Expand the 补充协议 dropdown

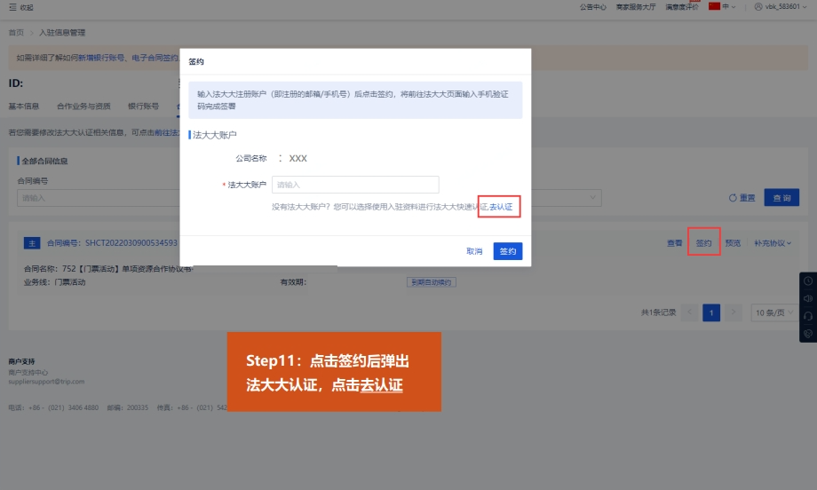[x=773, y=242]
